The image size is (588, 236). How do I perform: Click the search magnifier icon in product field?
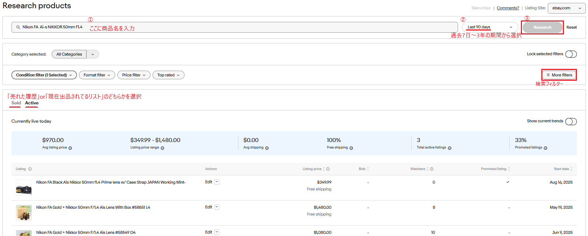[x=18, y=27]
